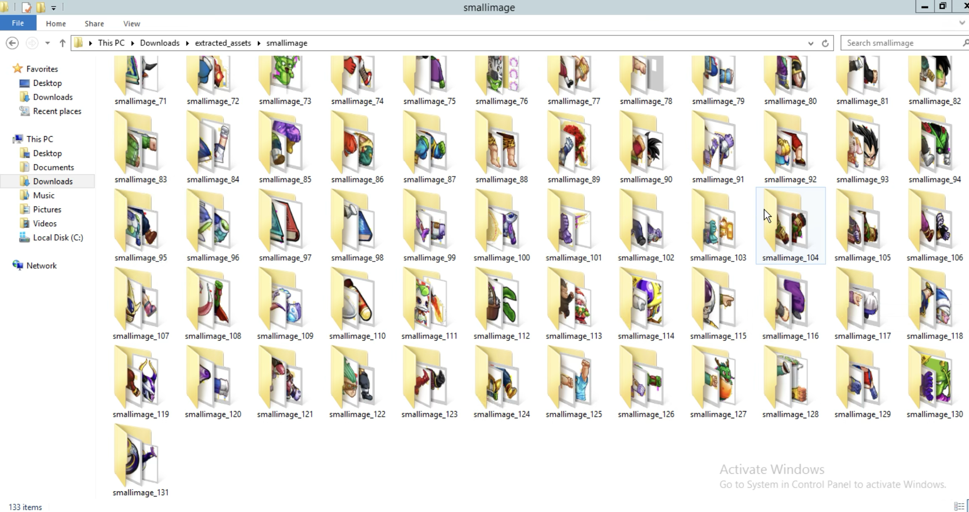Open Favorites in the navigation pane
The height and width of the screenshot is (512, 969).
(42, 69)
